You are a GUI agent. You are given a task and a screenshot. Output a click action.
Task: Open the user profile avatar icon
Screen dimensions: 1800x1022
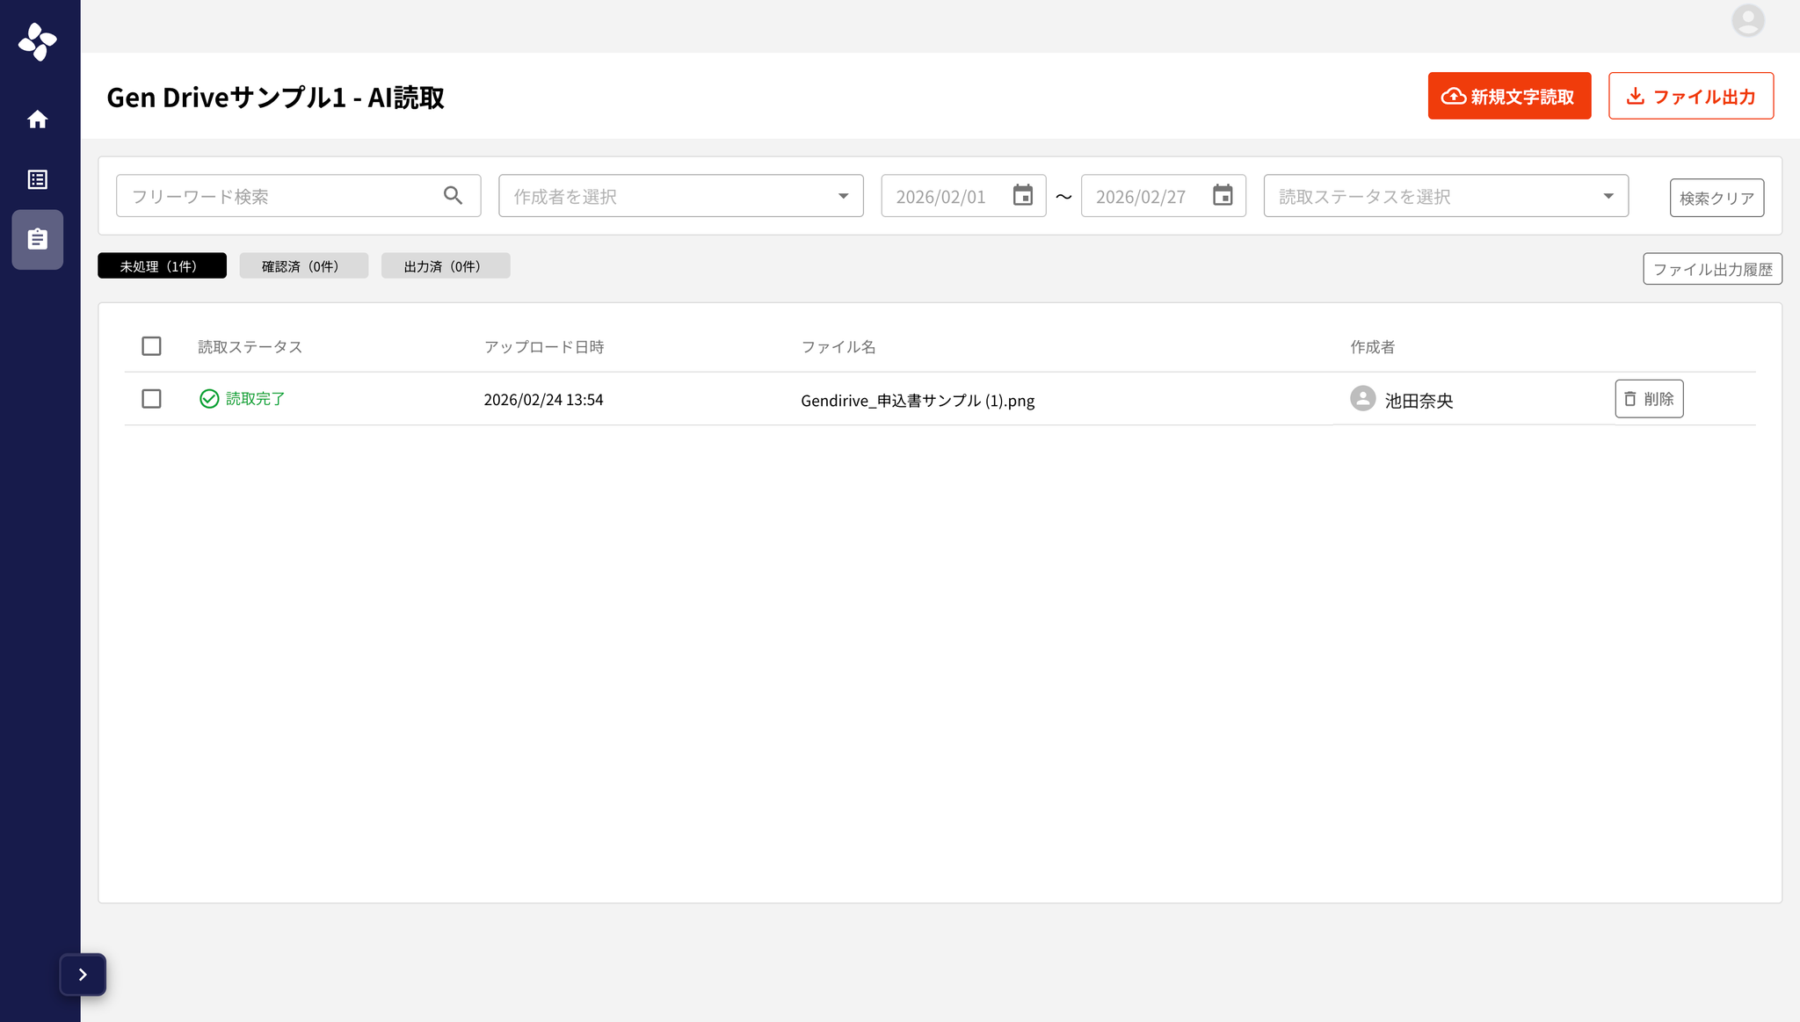1747,20
